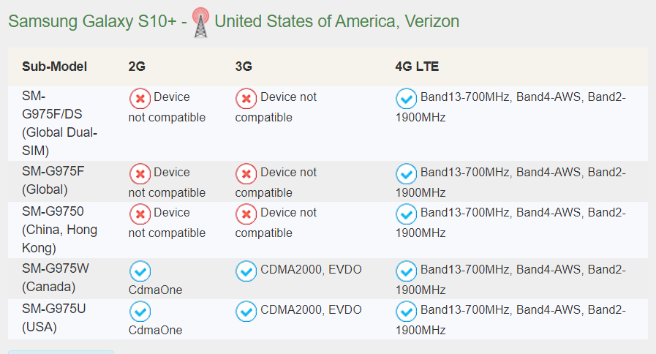Click blue checkmark above CdmaOne for SM-G975W
The height and width of the screenshot is (354, 656).
pyautogui.click(x=140, y=271)
